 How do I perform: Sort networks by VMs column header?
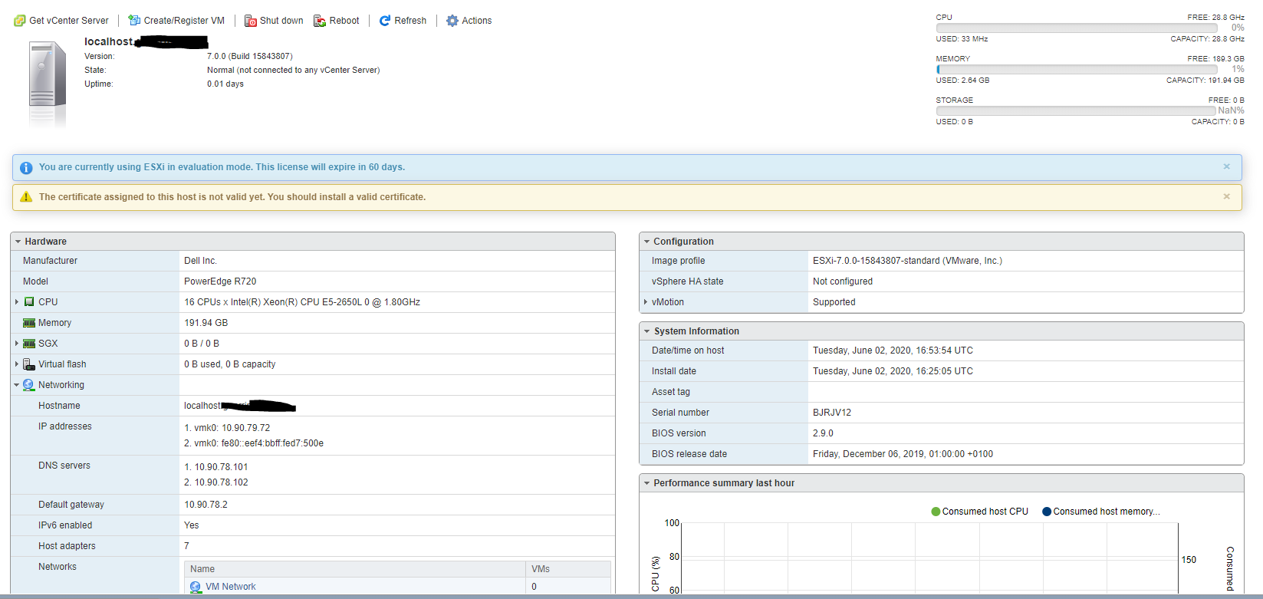pyautogui.click(x=568, y=569)
